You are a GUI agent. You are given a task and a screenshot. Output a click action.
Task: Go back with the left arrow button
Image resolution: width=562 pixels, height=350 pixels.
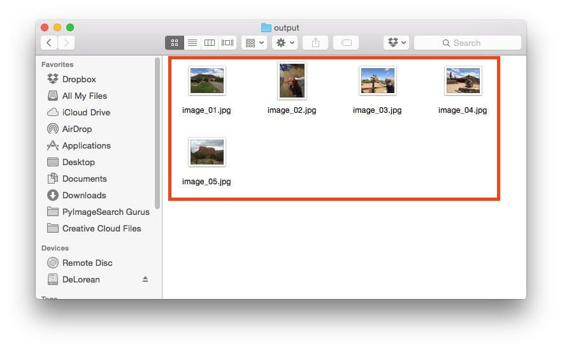click(49, 43)
